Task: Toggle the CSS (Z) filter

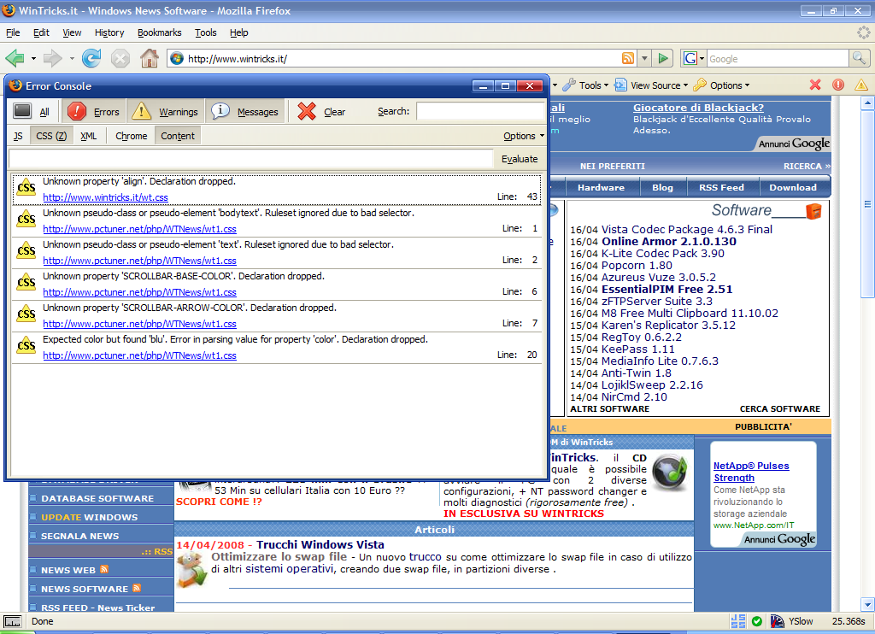Action: tap(50, 136)
